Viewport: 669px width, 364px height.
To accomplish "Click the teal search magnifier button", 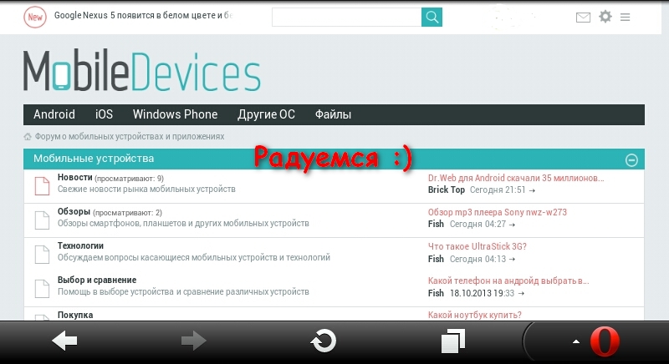I will coord(432,17).
